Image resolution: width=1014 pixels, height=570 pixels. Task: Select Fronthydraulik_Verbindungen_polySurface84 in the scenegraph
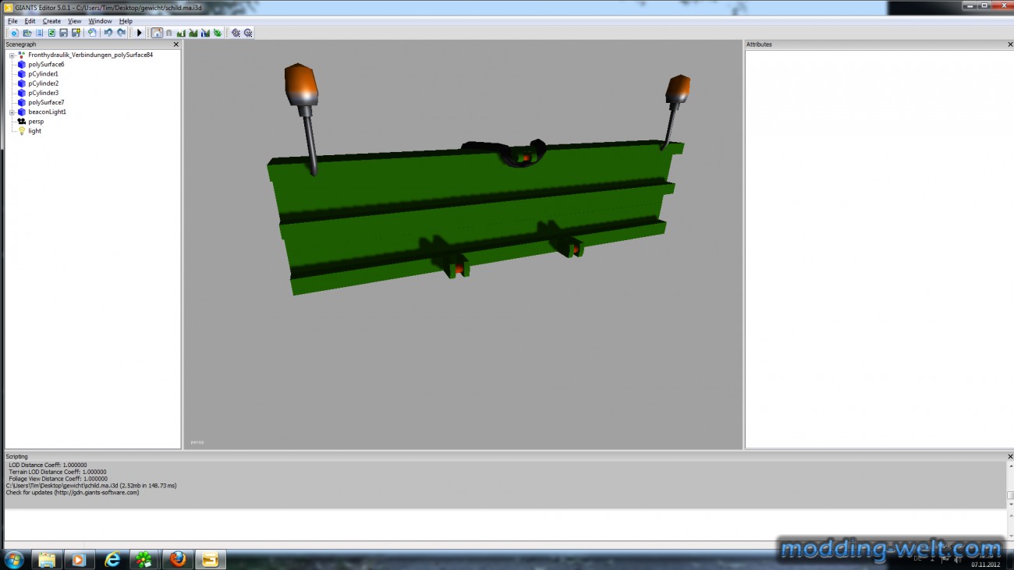click(90, 55)
